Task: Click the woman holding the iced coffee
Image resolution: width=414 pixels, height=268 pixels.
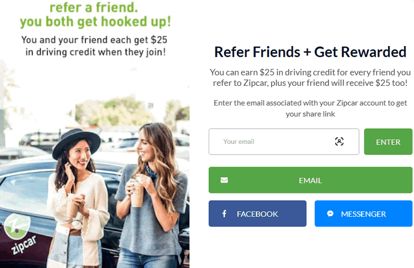Action: [x=151, y=196]
